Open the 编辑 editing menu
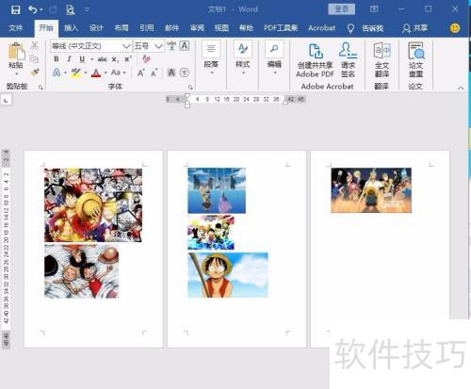Image resolution: width=471 pixels, height=389 pixels. point(274,58)
